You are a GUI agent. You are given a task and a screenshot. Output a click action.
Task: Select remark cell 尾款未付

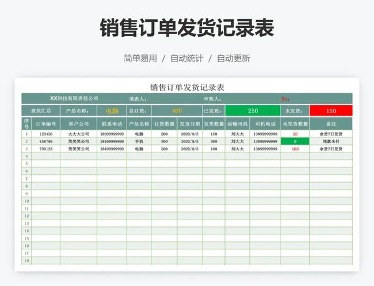tap(331, 141)
